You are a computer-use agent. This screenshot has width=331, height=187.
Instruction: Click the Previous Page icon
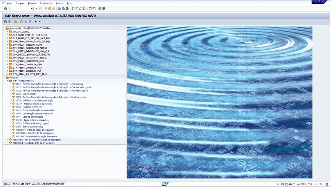click(x=77, y=9)
